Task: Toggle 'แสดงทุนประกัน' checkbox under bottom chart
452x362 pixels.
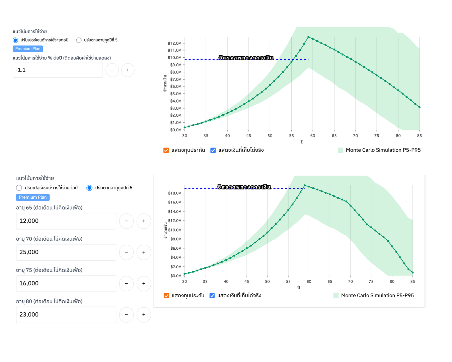Action: pyautogui.click(x=166, y=296)
